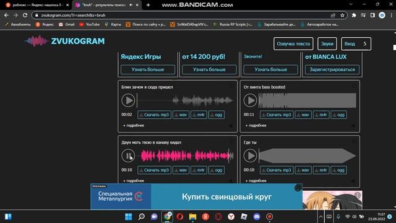Click 'Узнать больше' under Яндекс Игры ad
396x223 pixels.
pos(148,69)
